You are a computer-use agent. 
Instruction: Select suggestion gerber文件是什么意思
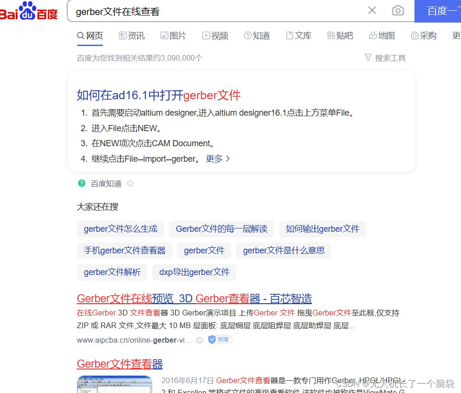[284, 251]
